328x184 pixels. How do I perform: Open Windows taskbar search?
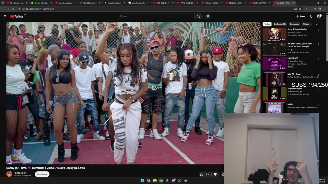[149, 181]
